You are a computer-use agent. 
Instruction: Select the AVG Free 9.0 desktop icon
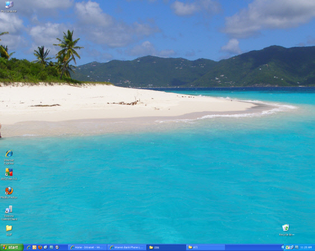click(9, 174)
